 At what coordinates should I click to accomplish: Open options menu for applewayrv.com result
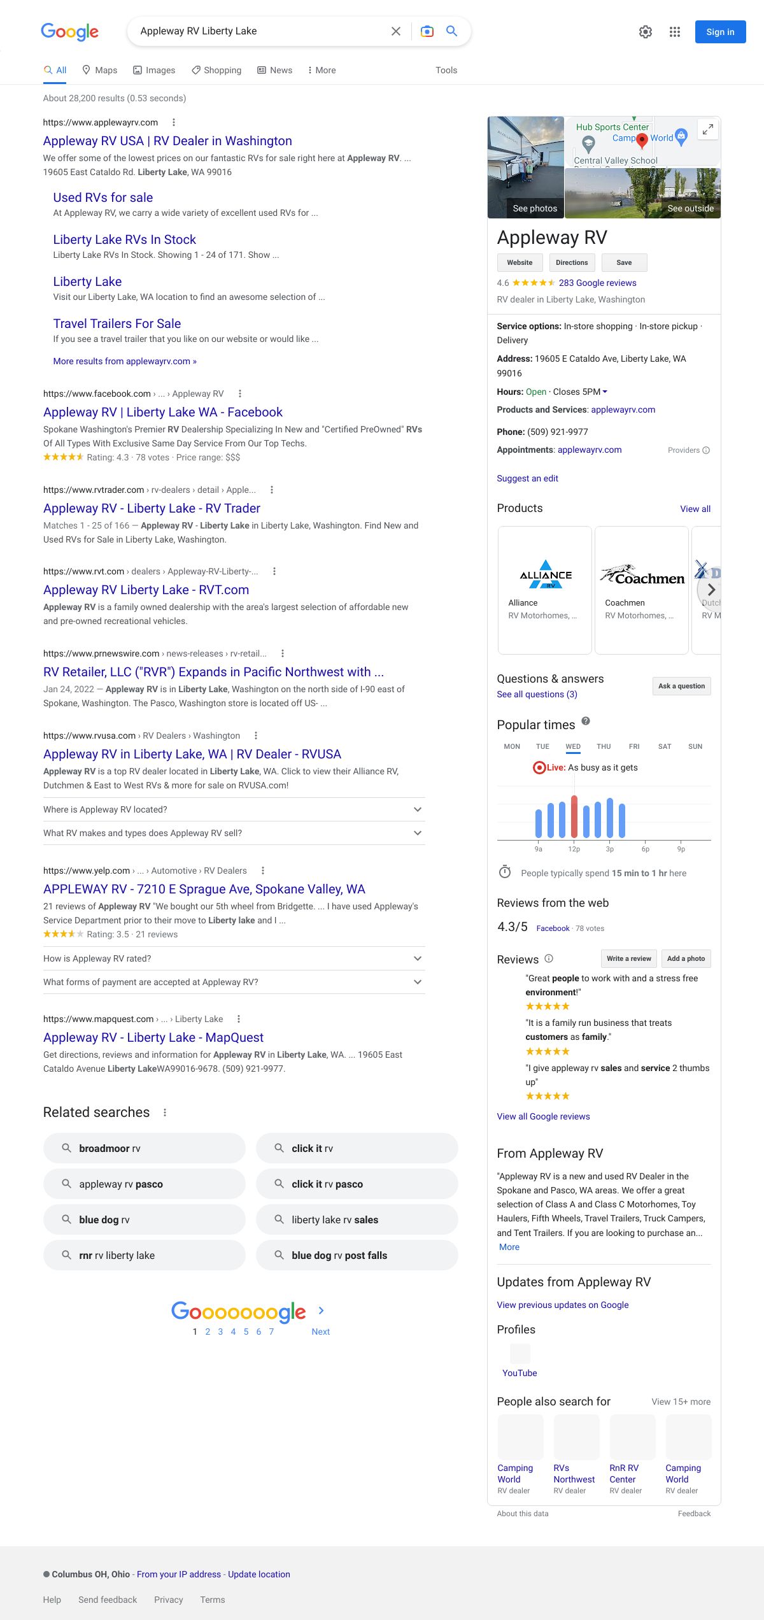point(174,122)
